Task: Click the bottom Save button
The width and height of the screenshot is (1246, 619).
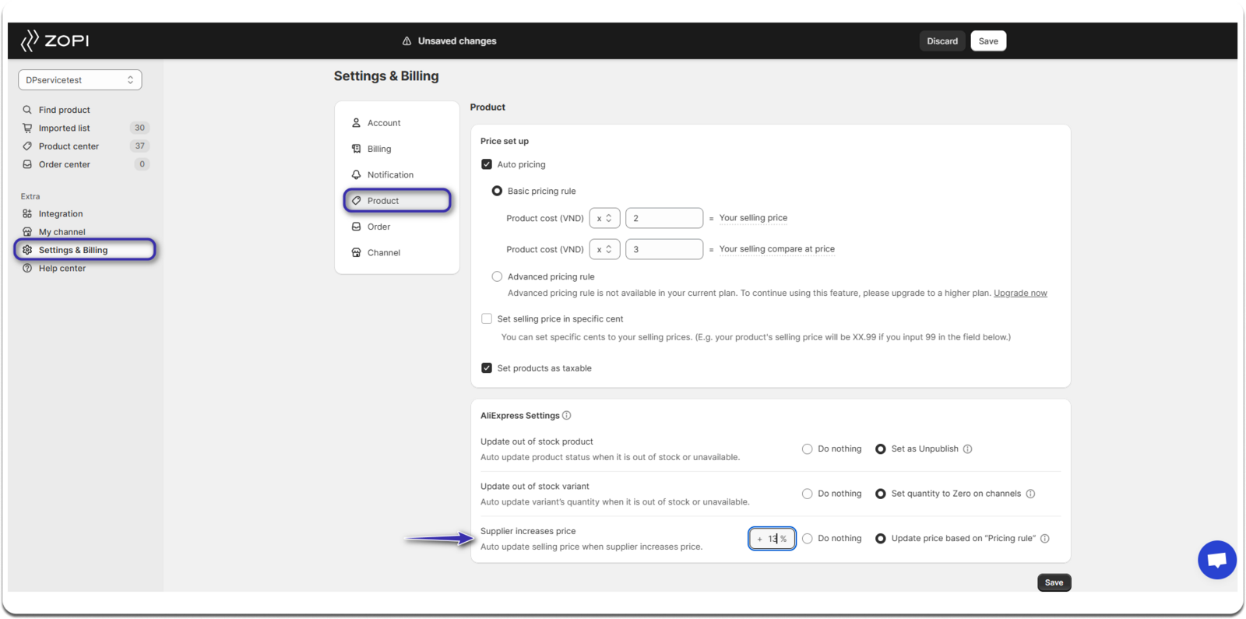Action: coord(1054,582)
